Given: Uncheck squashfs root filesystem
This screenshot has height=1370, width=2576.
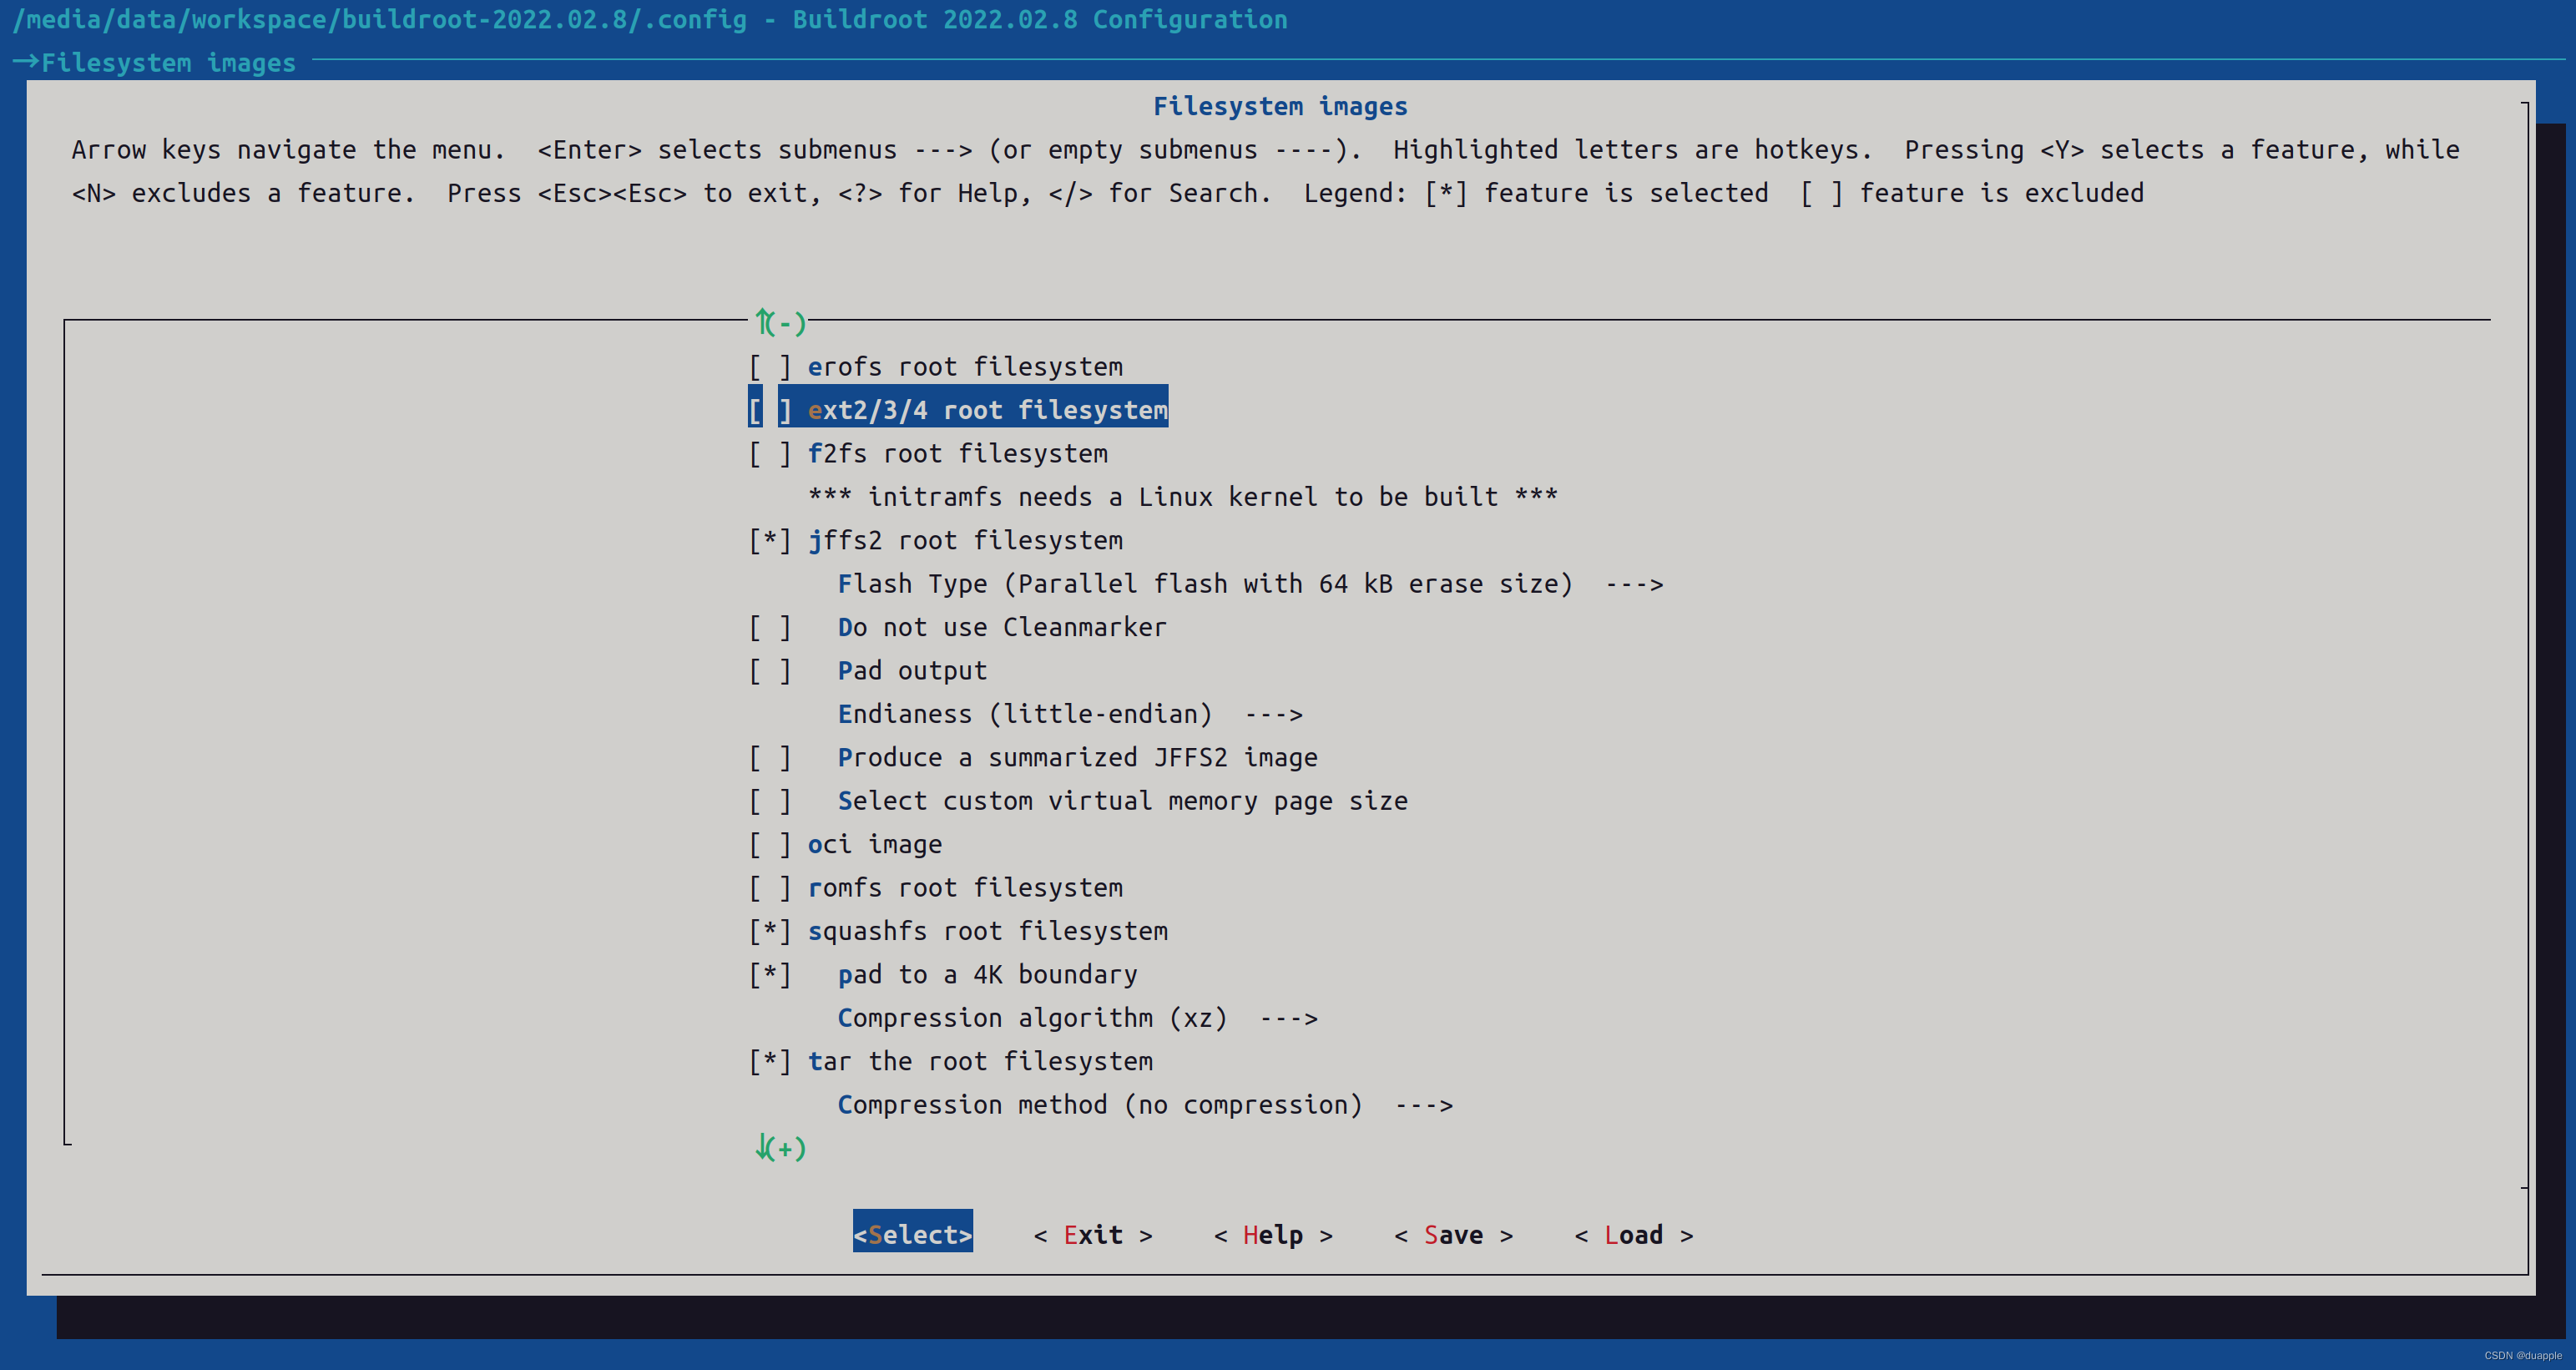Looking at the screenshot, I should point(770,931).
